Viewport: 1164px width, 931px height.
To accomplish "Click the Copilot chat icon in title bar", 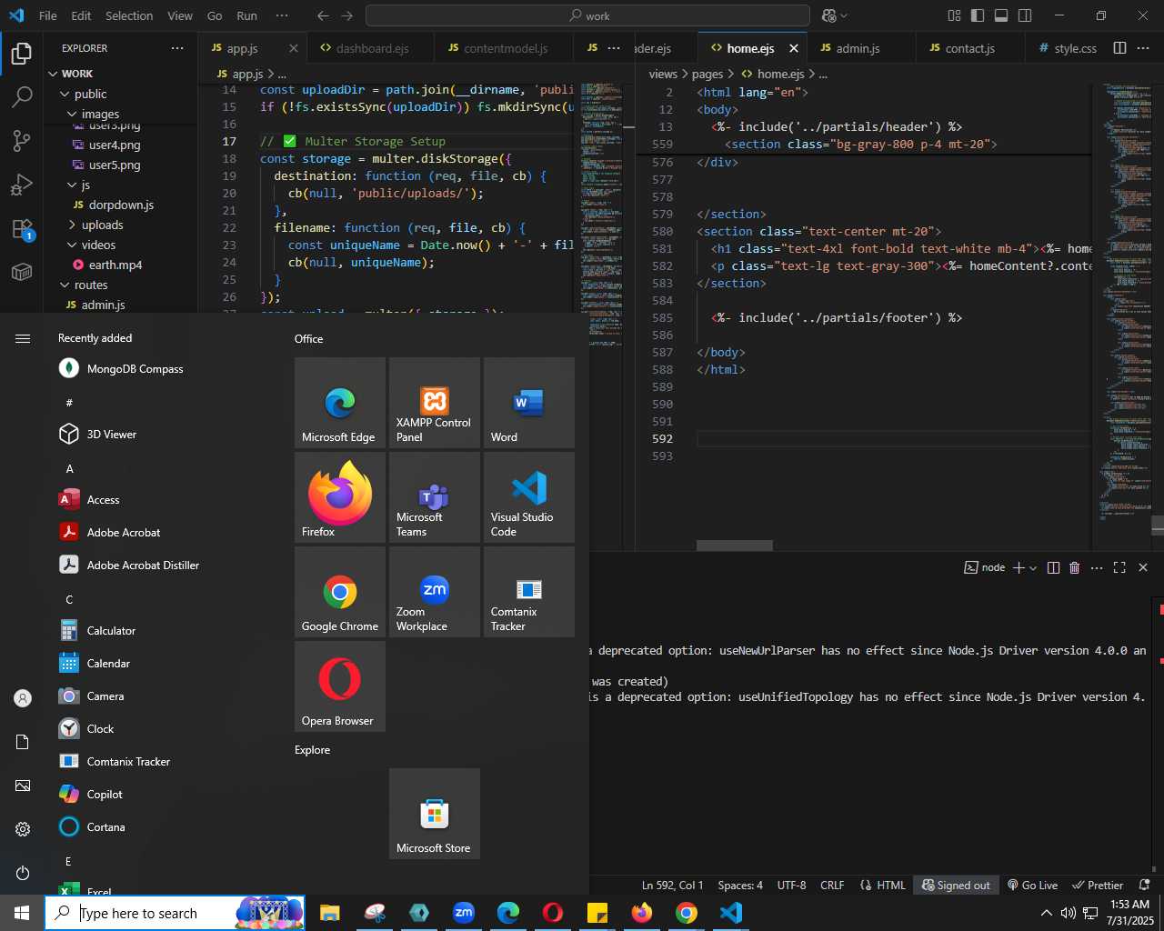I will click(x=828, y=15).
